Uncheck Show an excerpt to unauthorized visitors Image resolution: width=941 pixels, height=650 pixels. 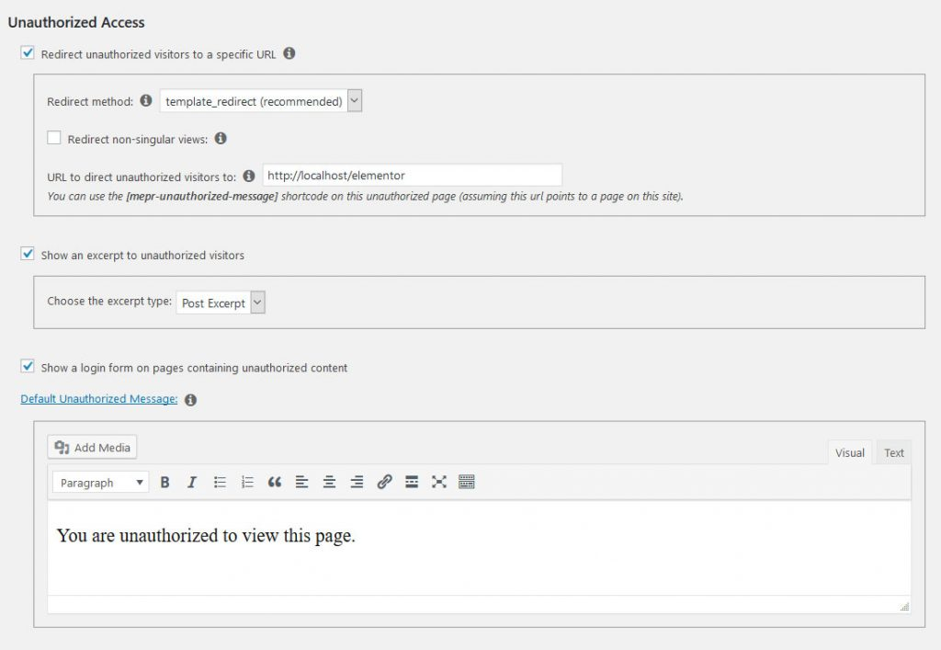28,255
